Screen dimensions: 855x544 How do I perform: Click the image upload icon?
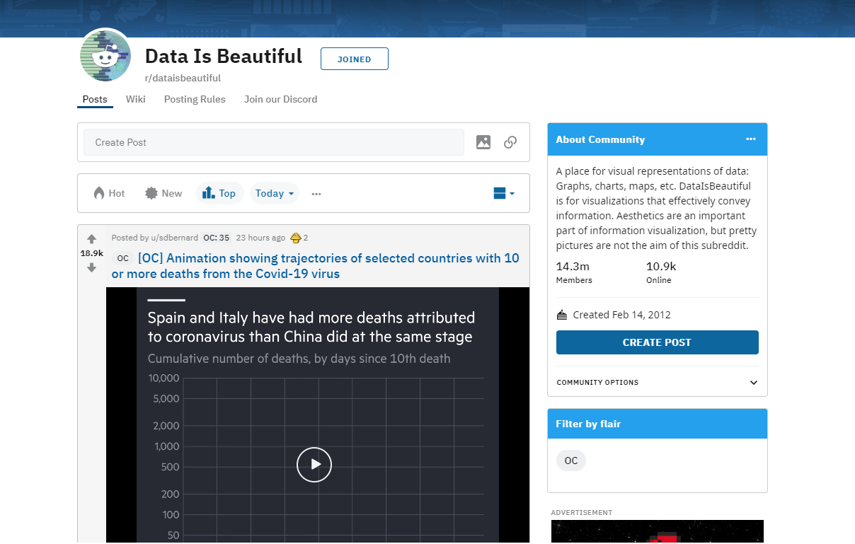483,142
